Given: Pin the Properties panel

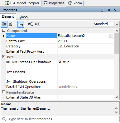Looking at the screenshot, I should 109,10.
